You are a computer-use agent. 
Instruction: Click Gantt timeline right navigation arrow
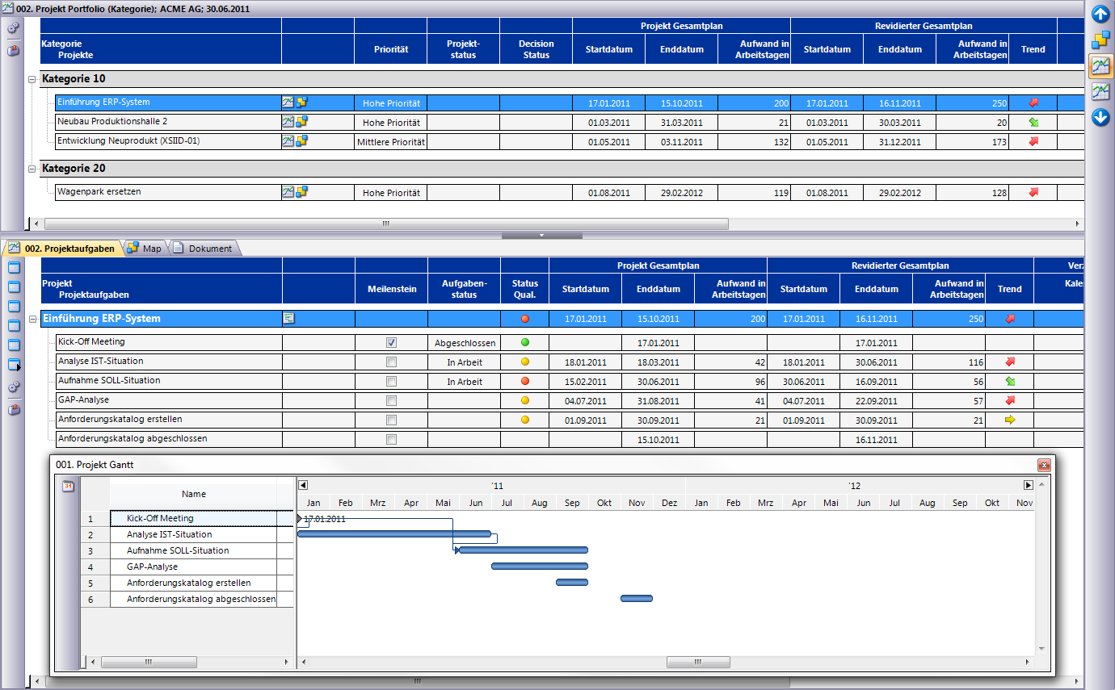(x=1029, y=485)
